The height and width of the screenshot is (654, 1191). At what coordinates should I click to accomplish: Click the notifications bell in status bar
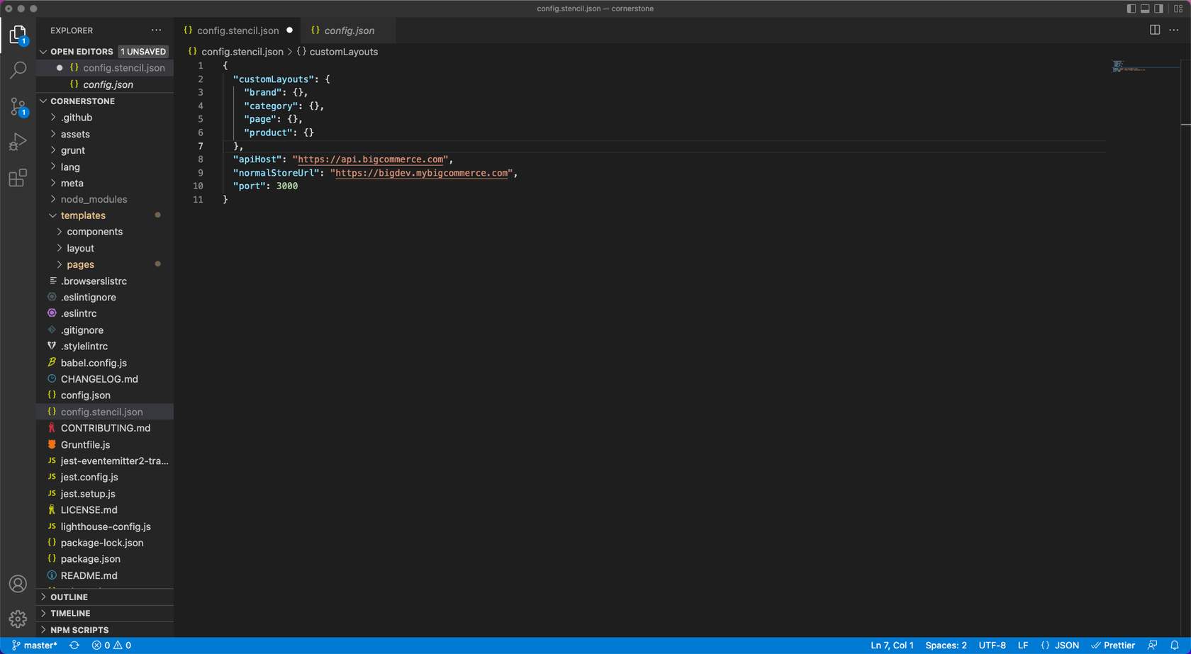[1174, 645]
